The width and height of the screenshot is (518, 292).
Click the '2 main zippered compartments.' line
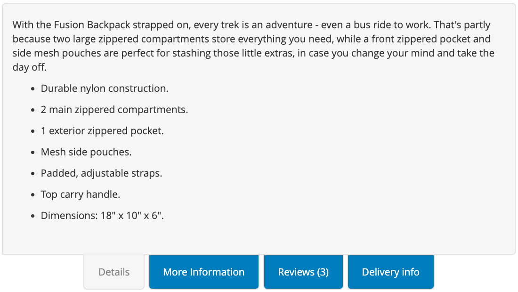coord(114,110)
